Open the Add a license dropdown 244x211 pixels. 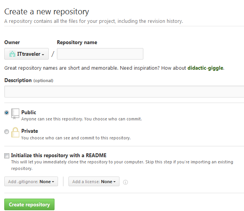94,182
